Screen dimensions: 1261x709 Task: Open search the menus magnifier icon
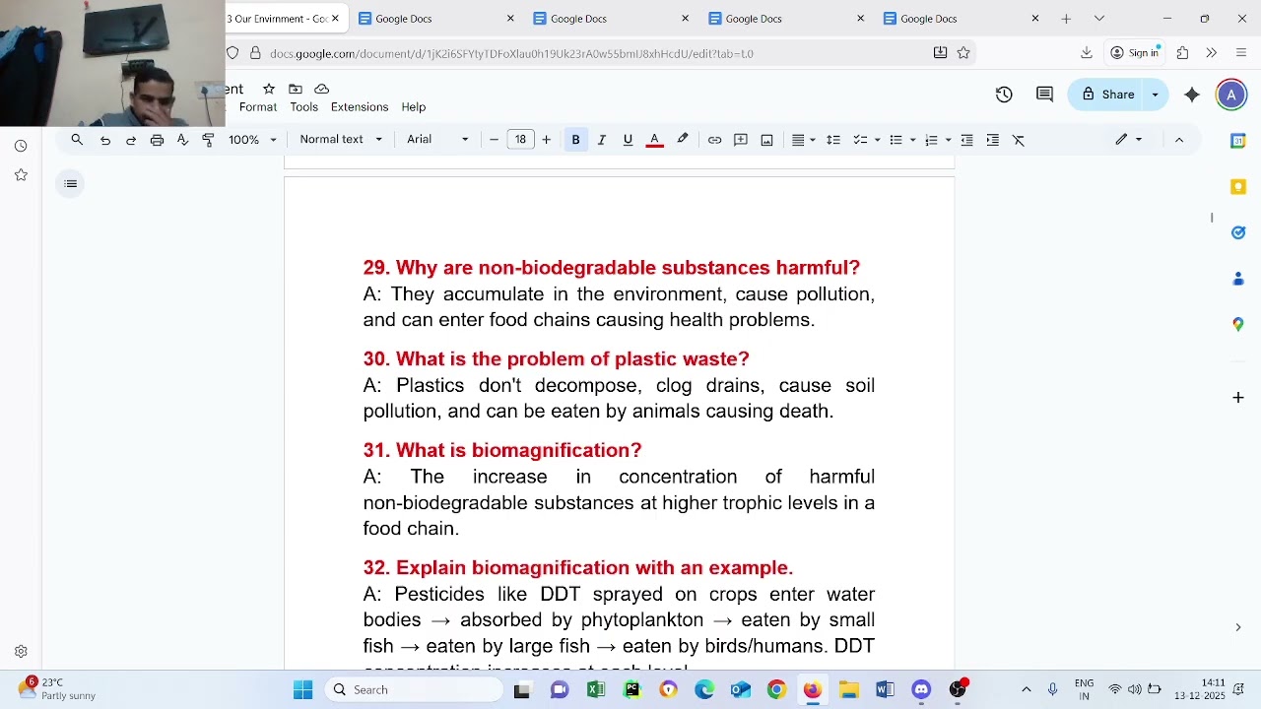coord(77,140)
